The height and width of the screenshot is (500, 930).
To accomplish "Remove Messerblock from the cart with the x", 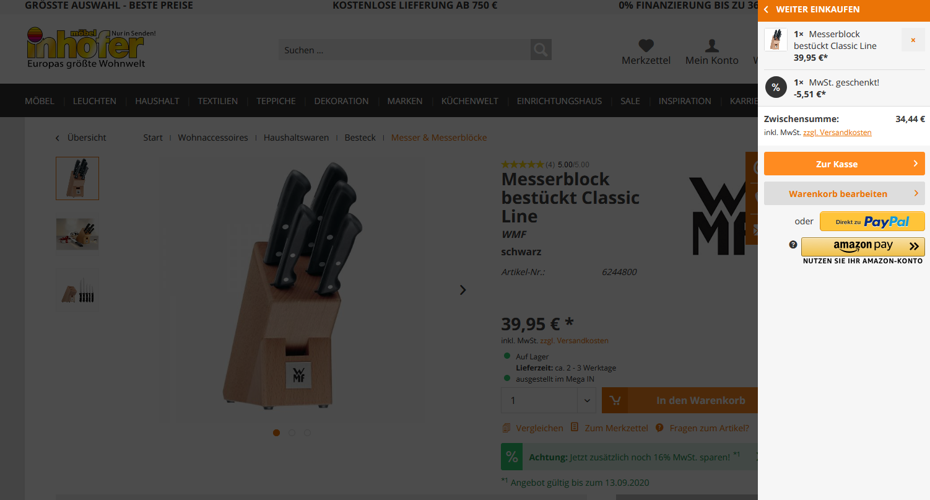I will tap(913, 40).
